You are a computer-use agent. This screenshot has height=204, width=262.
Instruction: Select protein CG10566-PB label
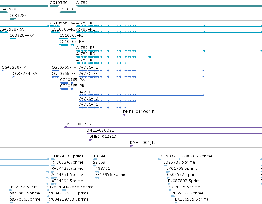64,74
